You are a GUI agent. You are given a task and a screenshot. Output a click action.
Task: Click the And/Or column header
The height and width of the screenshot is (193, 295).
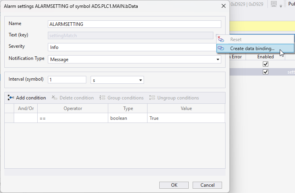[26, 108]
